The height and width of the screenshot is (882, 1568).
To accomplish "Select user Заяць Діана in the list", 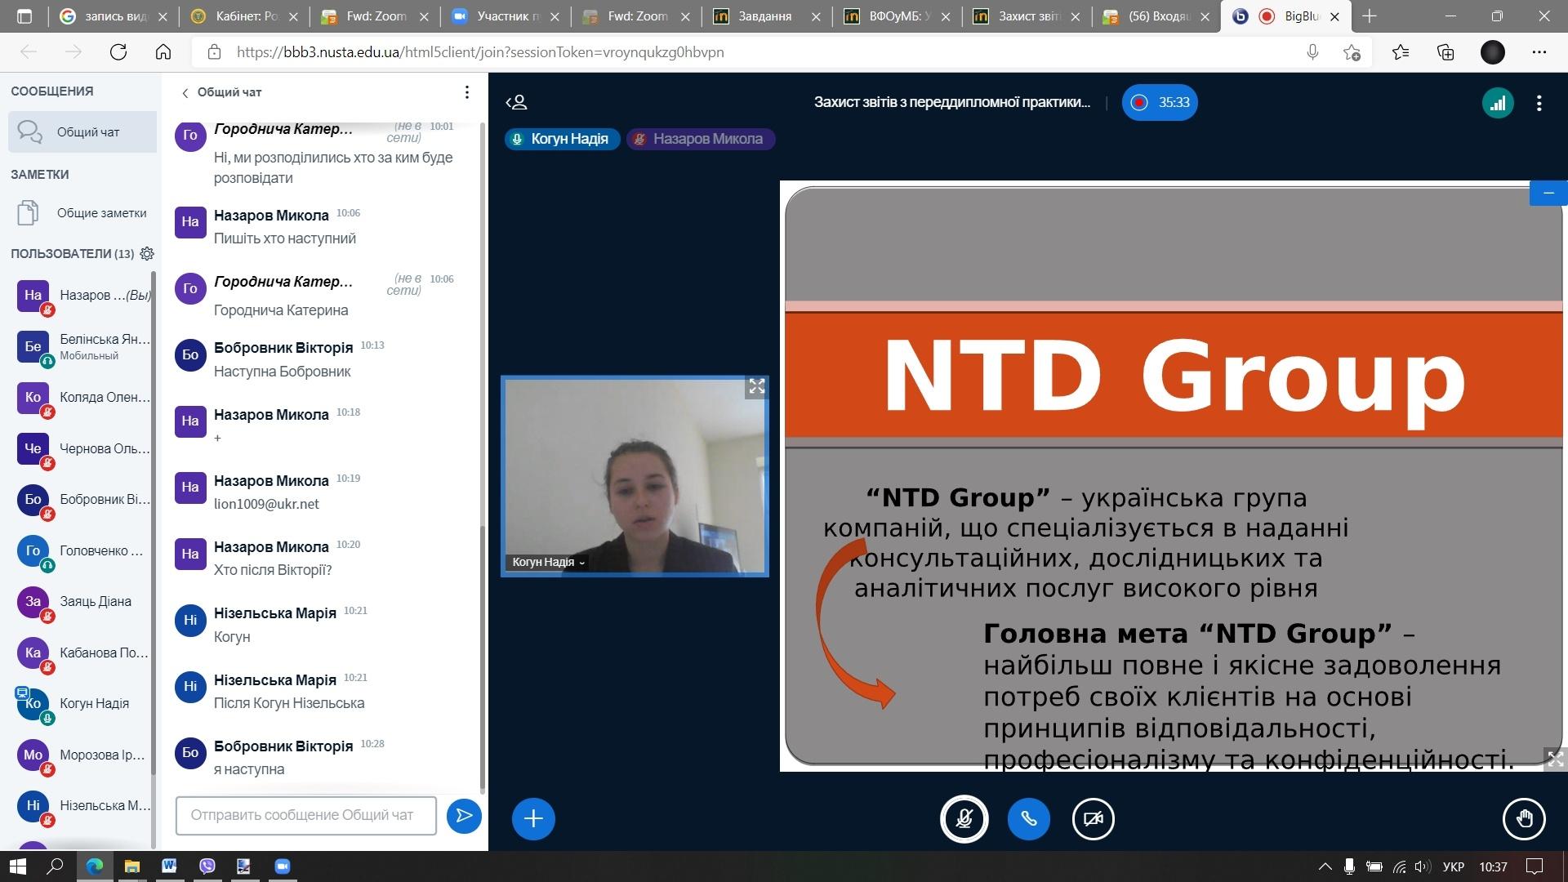I will [x=82, y=602].
